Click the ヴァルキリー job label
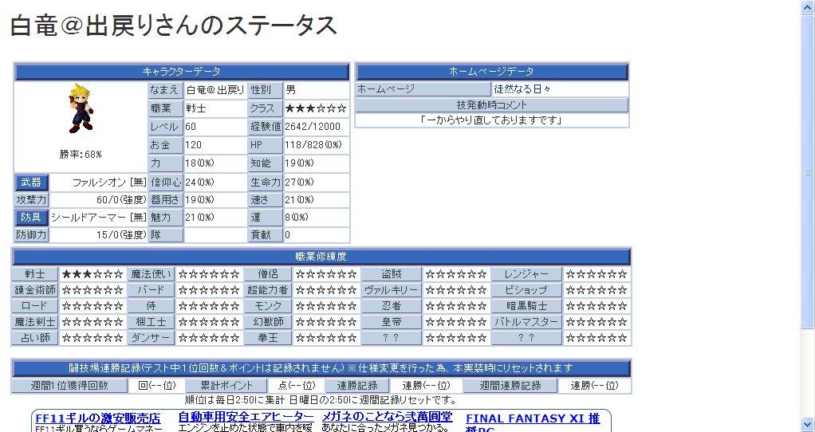The height and width of the screenshot is (432, 815). pyautogui.click(x=392, y=290)
